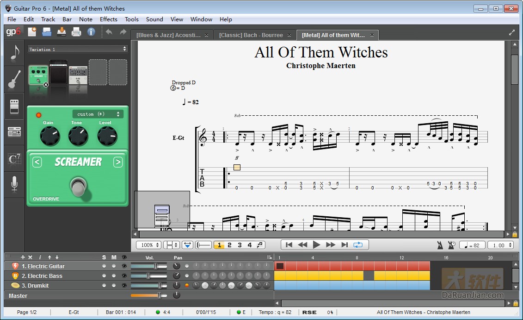Viewport: 523px width, 320px height.
Task: Toggle the count-in metronome clock icon
Action: pos(452,245)
